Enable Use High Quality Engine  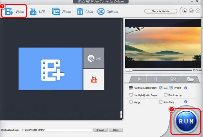[x=131, y=95]
